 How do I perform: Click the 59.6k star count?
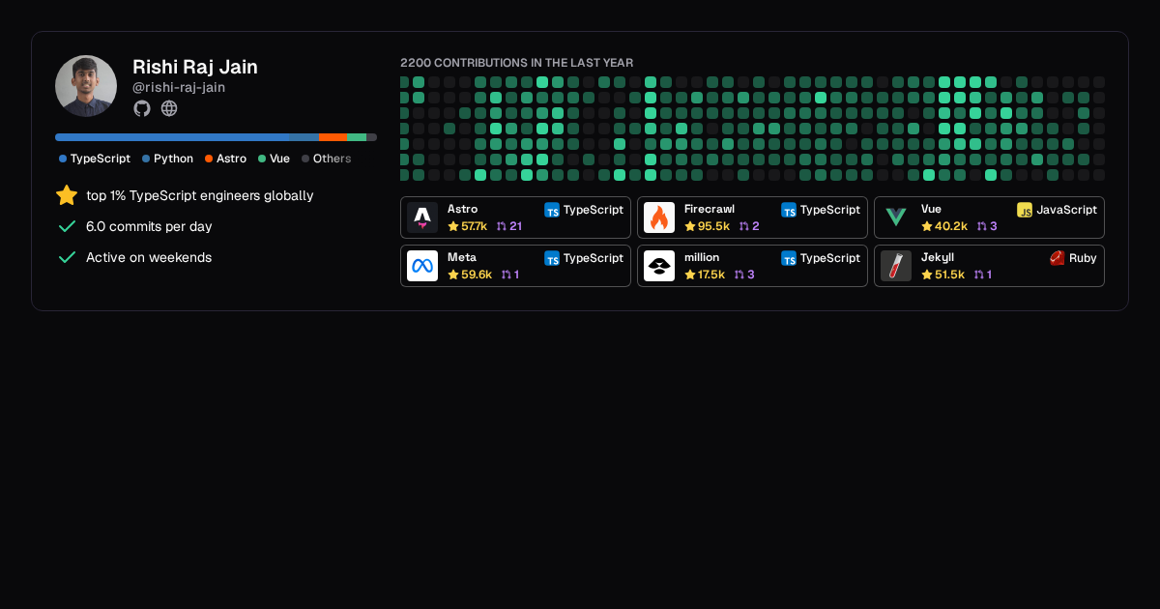[477, 275]
